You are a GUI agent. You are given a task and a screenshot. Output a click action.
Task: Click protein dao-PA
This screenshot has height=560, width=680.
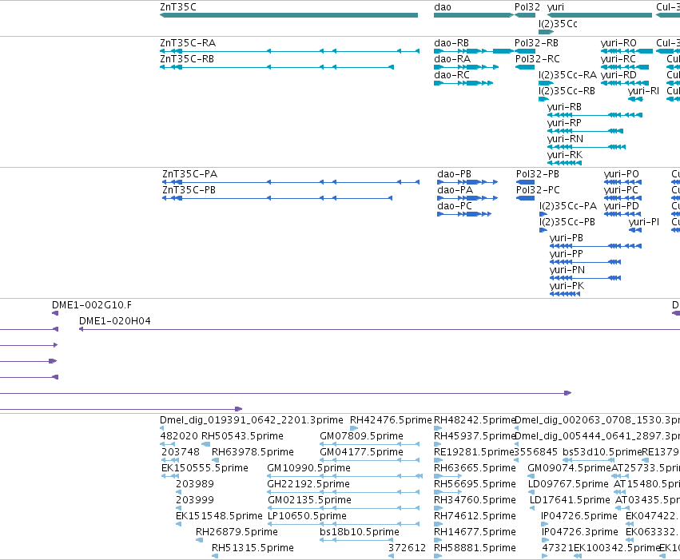click(467, 198)
